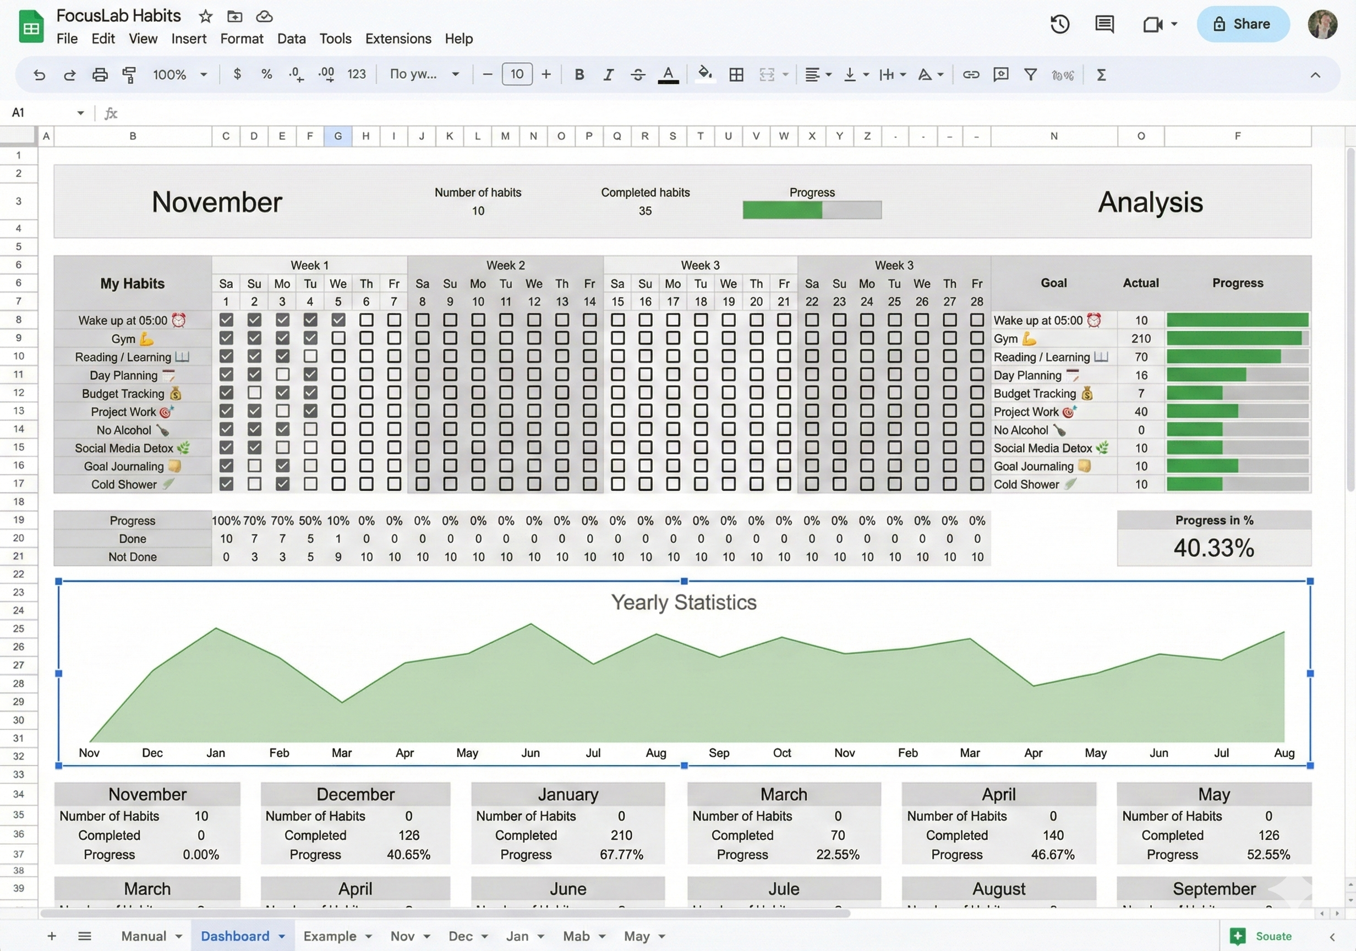Screen dimensions: 1356x951
Task: Open the Name box dropdown arrow
Action: tap(80, 112)
